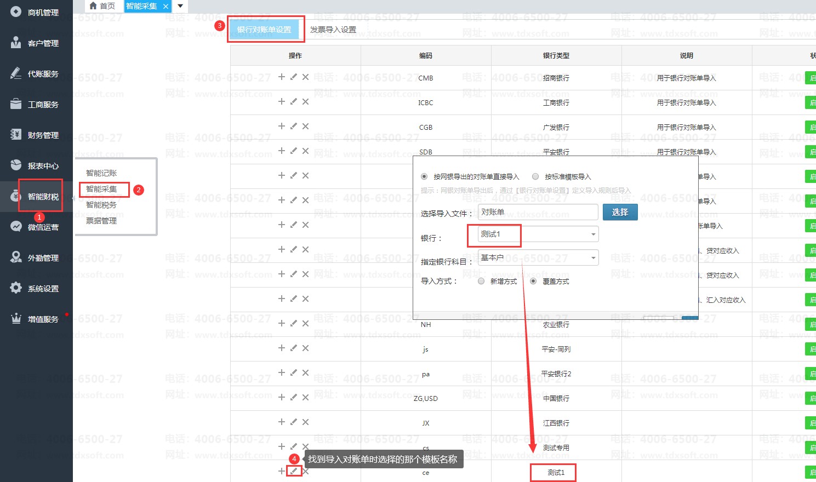Screen dimensions: 816x482
Task: Click the blue 选择 button
Action: tap(620, 212)
